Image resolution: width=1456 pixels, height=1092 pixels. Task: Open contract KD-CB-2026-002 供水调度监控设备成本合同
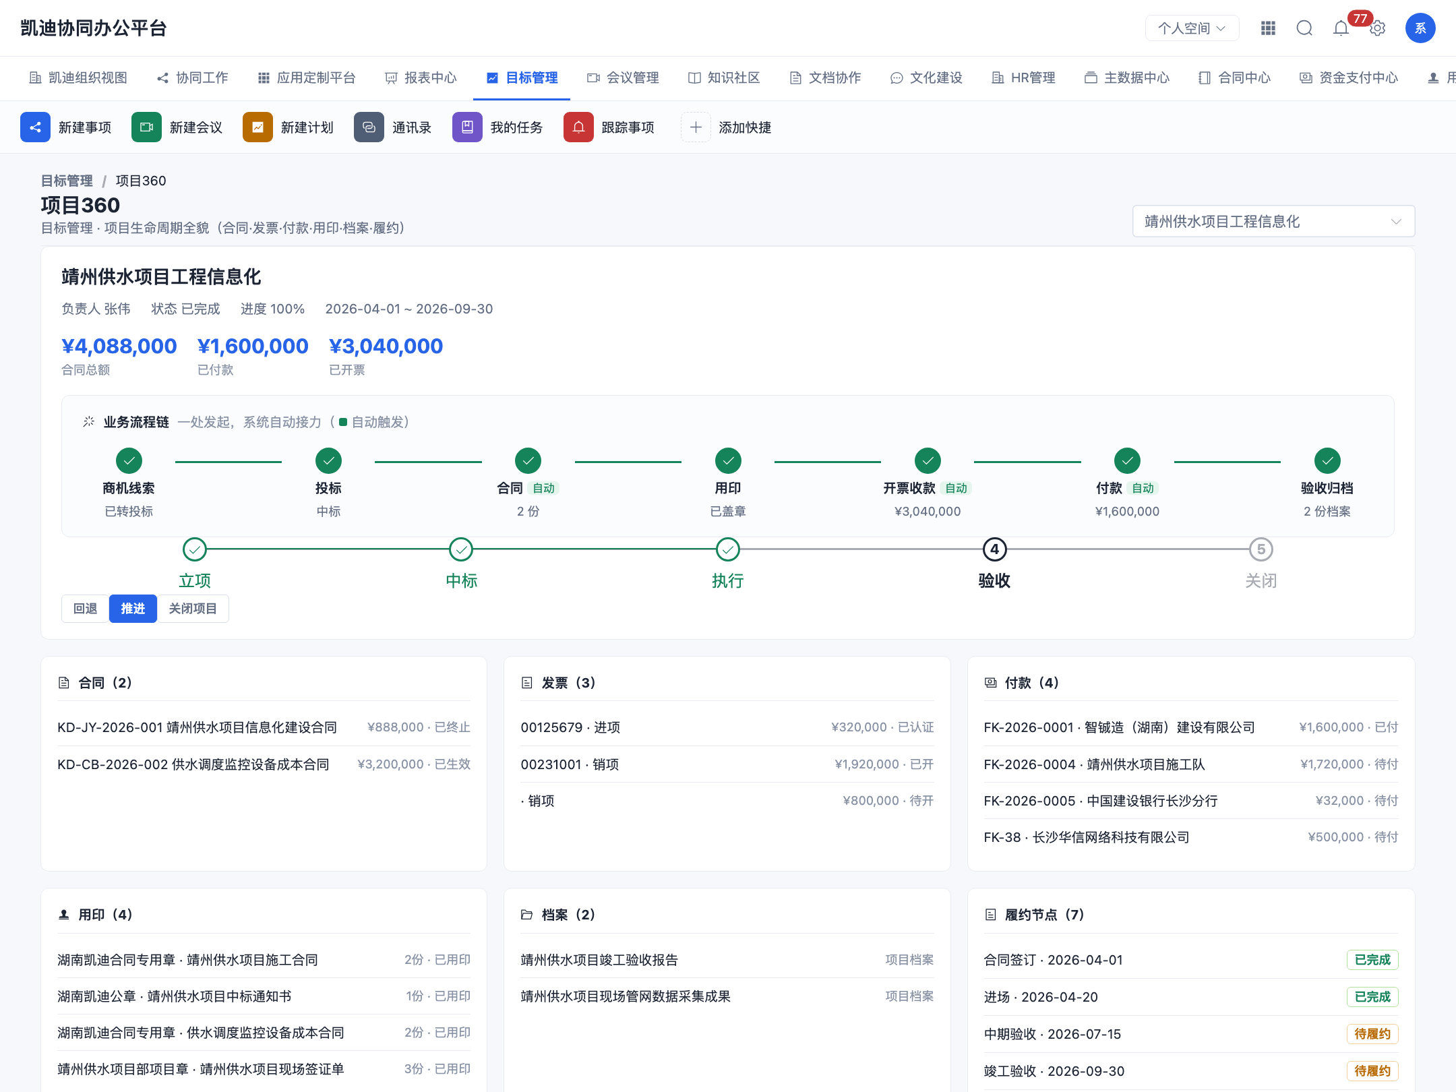[x=264, y=764]
